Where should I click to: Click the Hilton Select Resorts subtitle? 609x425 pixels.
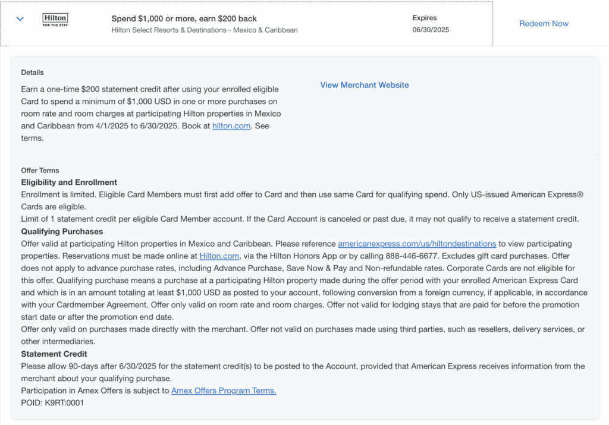click(205, 30)
